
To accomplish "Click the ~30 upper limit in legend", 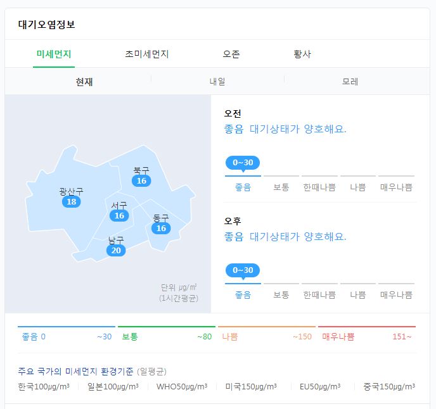I will point(105,337).
